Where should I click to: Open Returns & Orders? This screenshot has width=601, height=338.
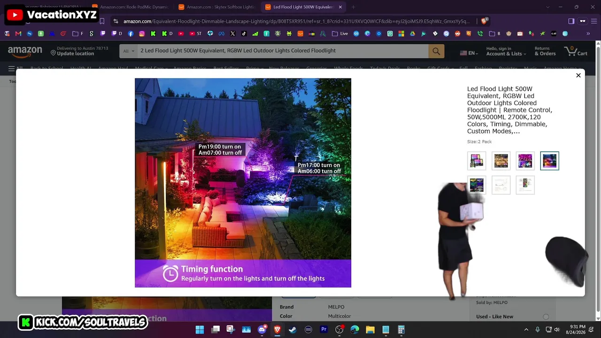point(545,51)
